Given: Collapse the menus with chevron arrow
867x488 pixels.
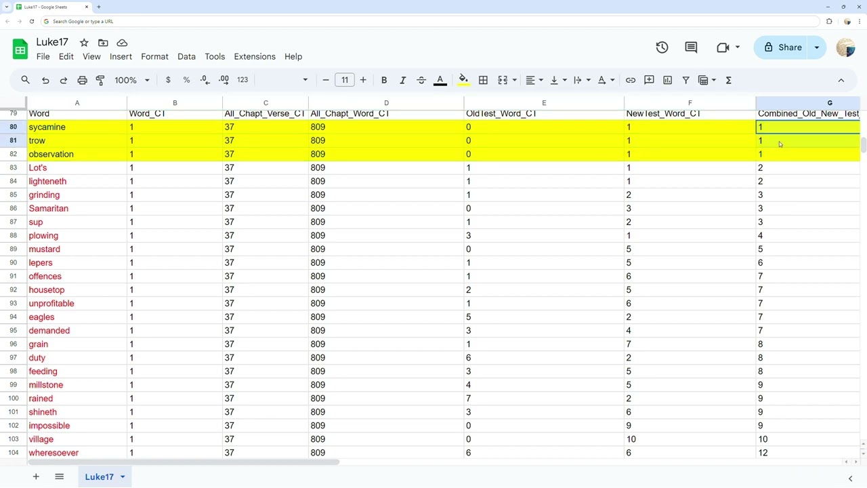Looking at the screenshot, I should click(841, 80).
